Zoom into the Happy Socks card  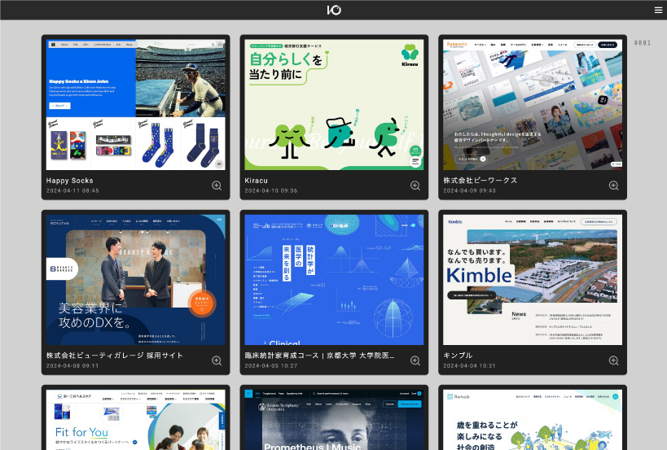click(217, 186)
